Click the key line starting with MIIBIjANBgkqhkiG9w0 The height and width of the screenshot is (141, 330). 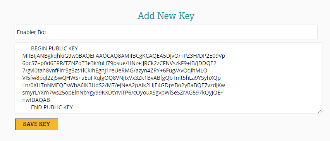[x=124, y=56]
